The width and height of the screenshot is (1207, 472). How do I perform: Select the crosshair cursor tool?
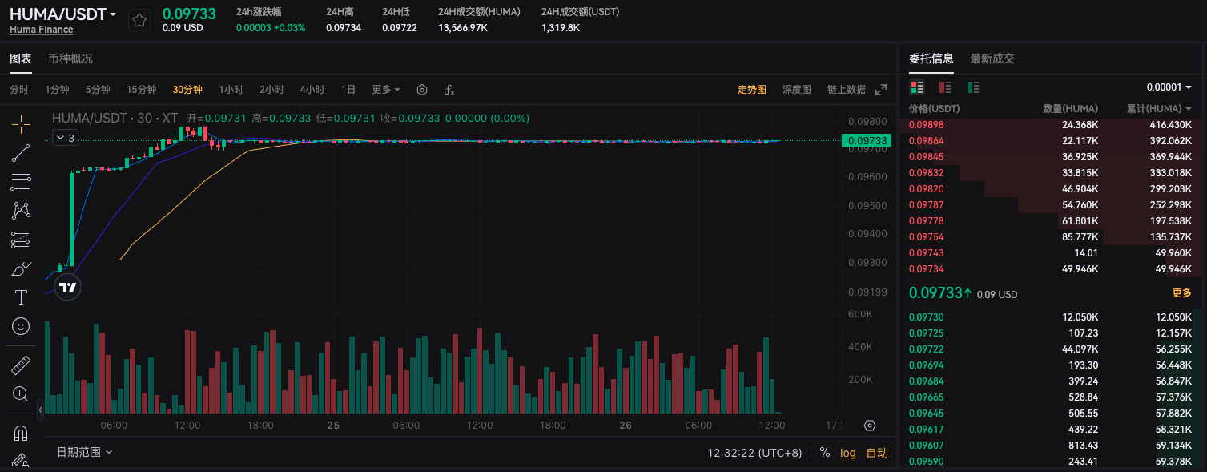[20, 124]
